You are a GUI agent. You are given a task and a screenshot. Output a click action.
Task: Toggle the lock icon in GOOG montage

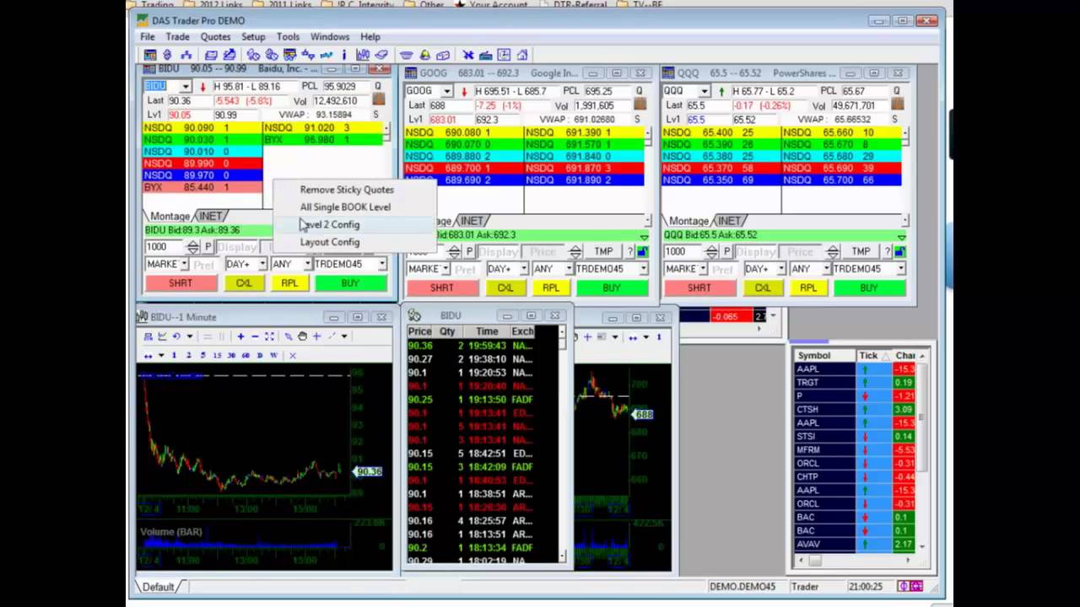pos(641,252)
